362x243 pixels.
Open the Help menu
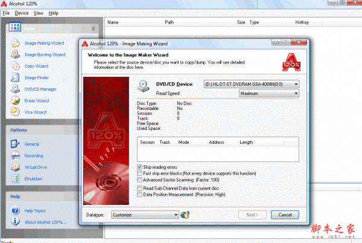pyautogui.click(x=53, y=13)
